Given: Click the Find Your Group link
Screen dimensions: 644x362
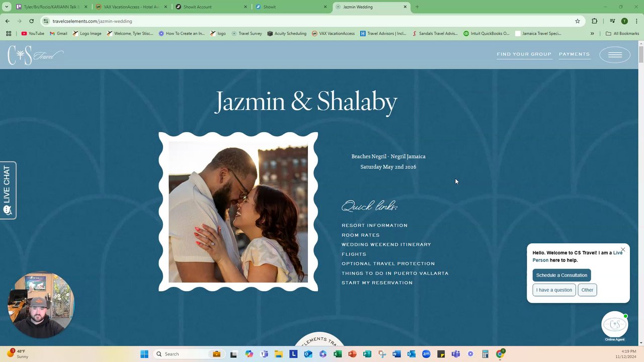Looking at the screenshot, I should tap(524, 54).
